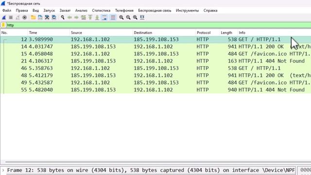Viewport: 311px width, 175px height.
Task: Close this capture file icon
Action: click(x=47, y=17)
